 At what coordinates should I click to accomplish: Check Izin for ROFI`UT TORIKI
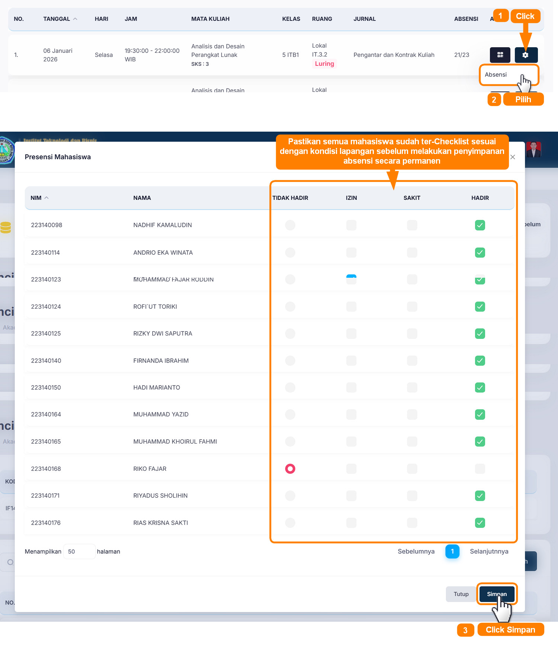[x=351, y=307]
